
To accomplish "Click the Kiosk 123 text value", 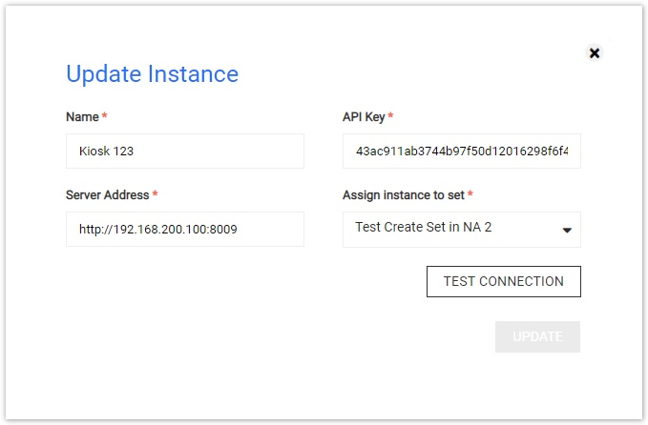I will (106, 151).
